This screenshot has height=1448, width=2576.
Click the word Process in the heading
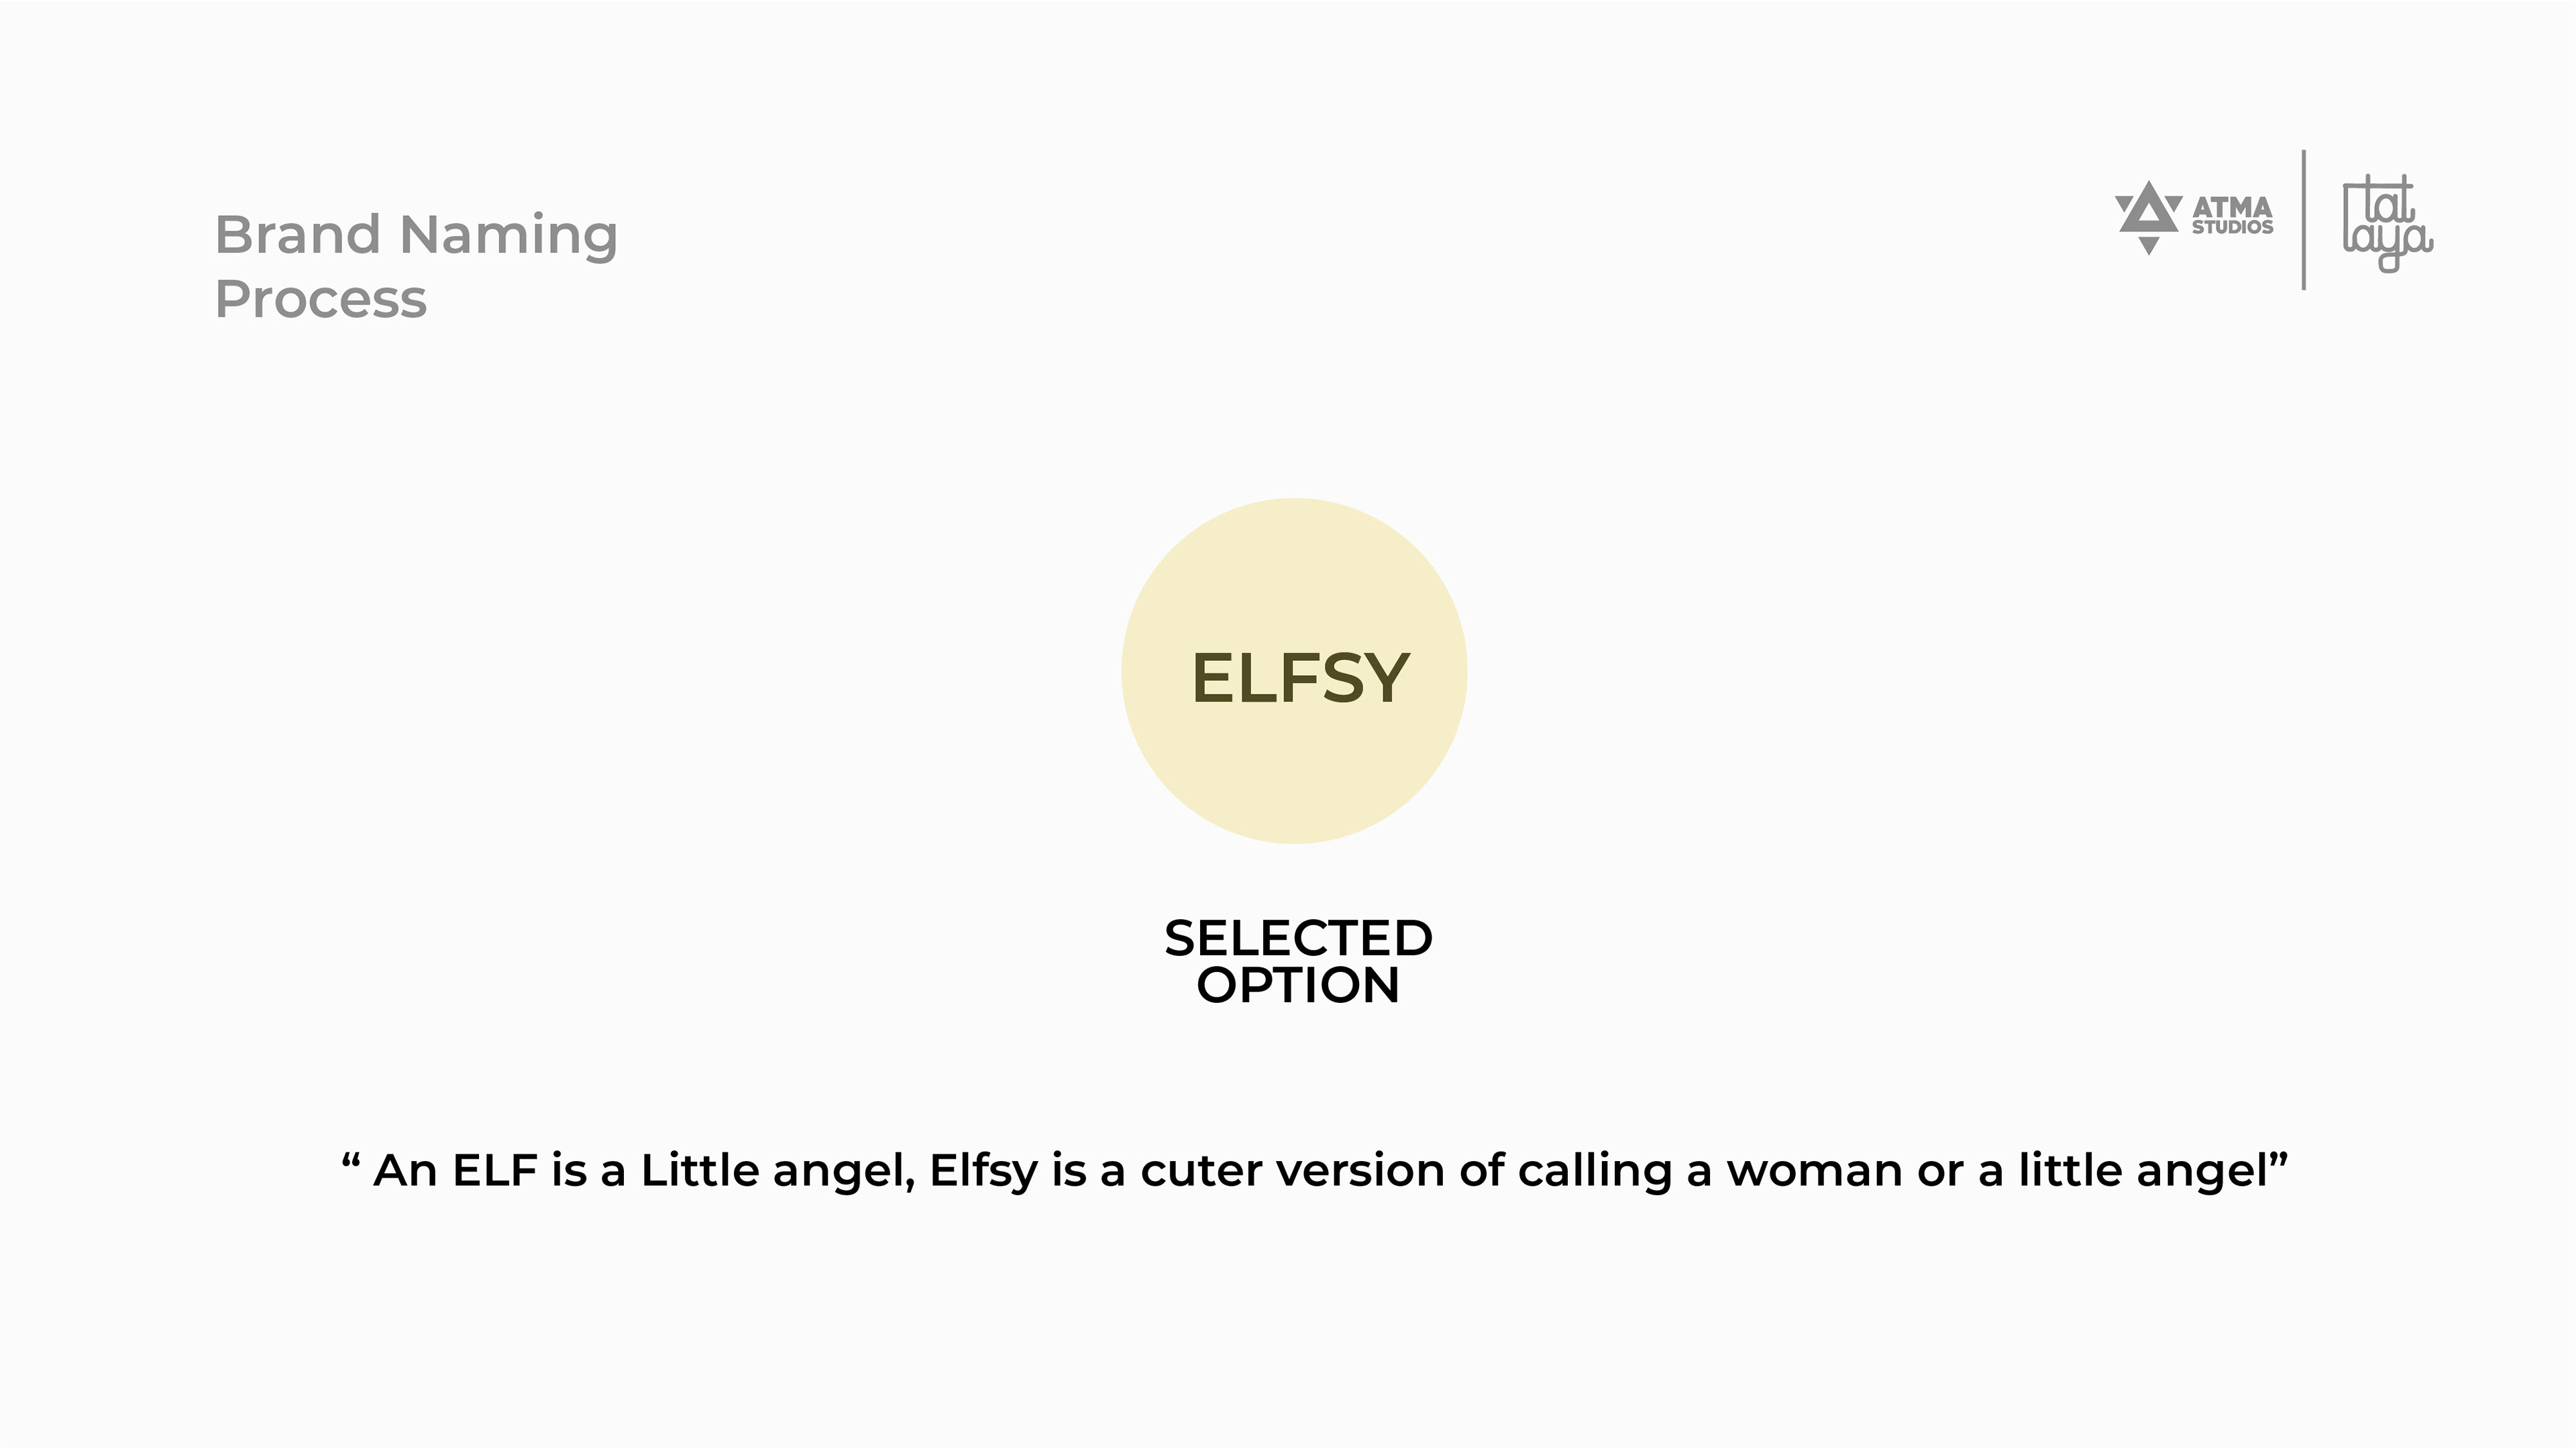pyautogui.click(x=321, y=300)
